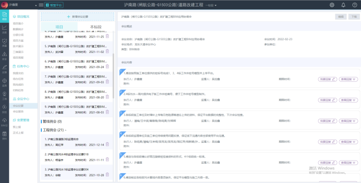Open record 沪南公路污水1标监理会议纪要004
This screenshot has width=361, height=183.
(x=77, y=172)
